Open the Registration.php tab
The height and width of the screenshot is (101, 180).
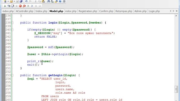coord(88,11)
